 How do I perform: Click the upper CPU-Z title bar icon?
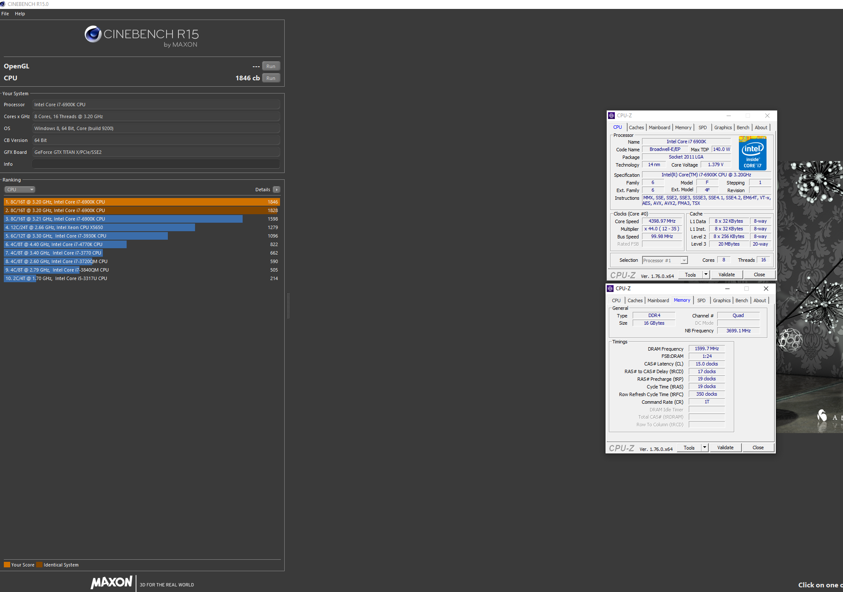[x=611, y=116]
